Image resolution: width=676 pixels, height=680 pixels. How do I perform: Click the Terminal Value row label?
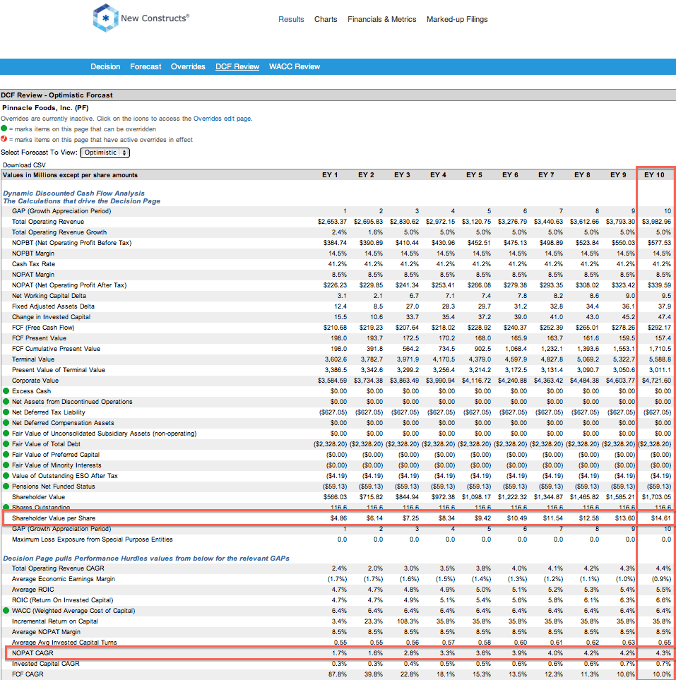pos(33,359)
